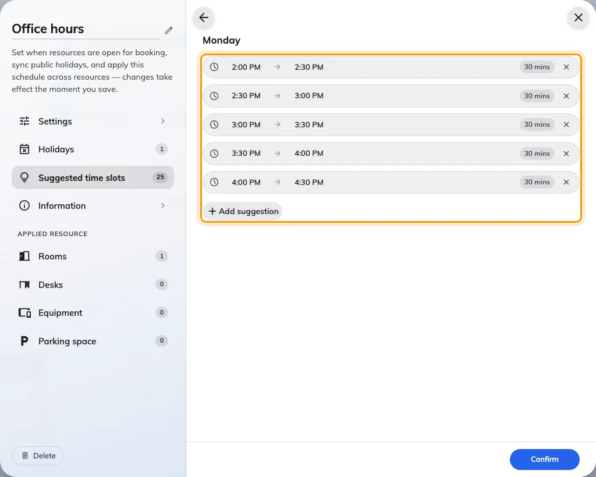Open Equipment applied resource

pyautogui.click(x=93, y=312)
